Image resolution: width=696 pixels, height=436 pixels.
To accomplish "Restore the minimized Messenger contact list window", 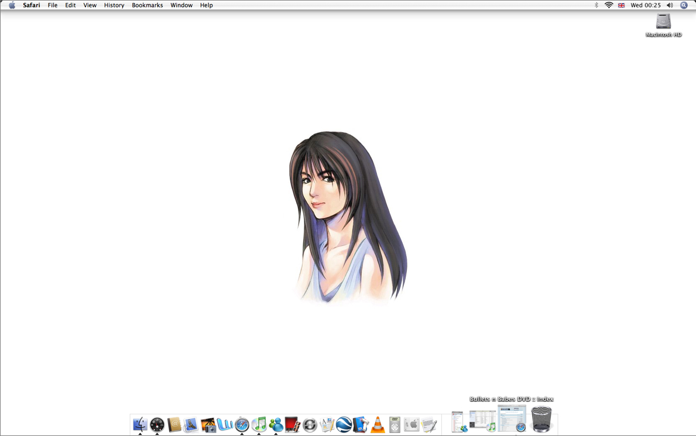I will pos(460,422).
